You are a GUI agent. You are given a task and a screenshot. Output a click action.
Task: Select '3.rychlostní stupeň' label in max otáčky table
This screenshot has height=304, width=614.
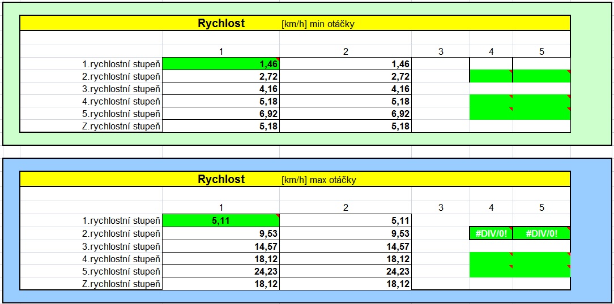coord(121,246)
